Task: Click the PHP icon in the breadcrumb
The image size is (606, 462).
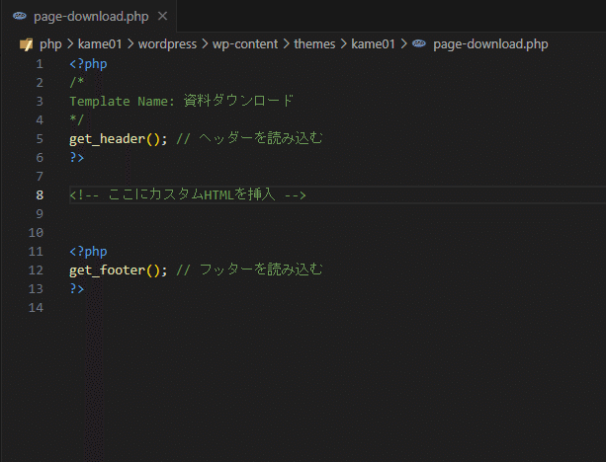Action: 419,44
